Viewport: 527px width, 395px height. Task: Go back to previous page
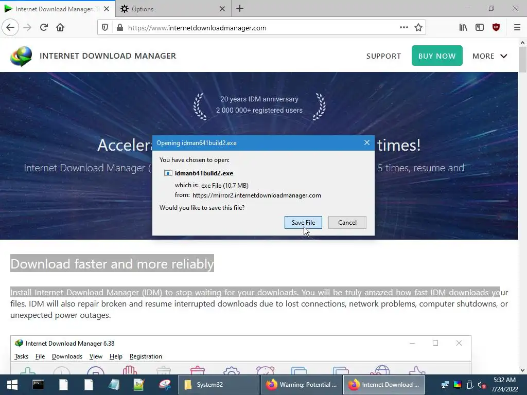point(10,27)
